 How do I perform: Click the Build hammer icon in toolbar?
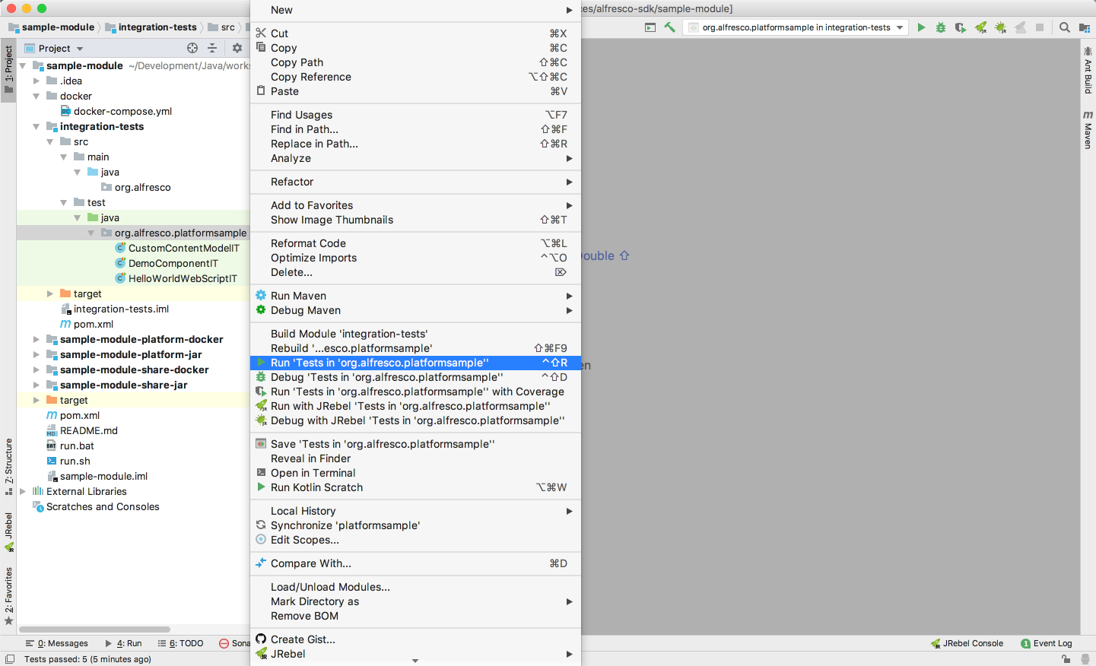(671, 26)
